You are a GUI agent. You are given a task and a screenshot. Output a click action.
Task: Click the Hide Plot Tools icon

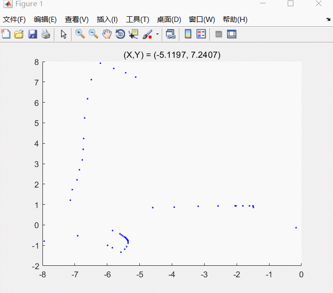[219, 34]
